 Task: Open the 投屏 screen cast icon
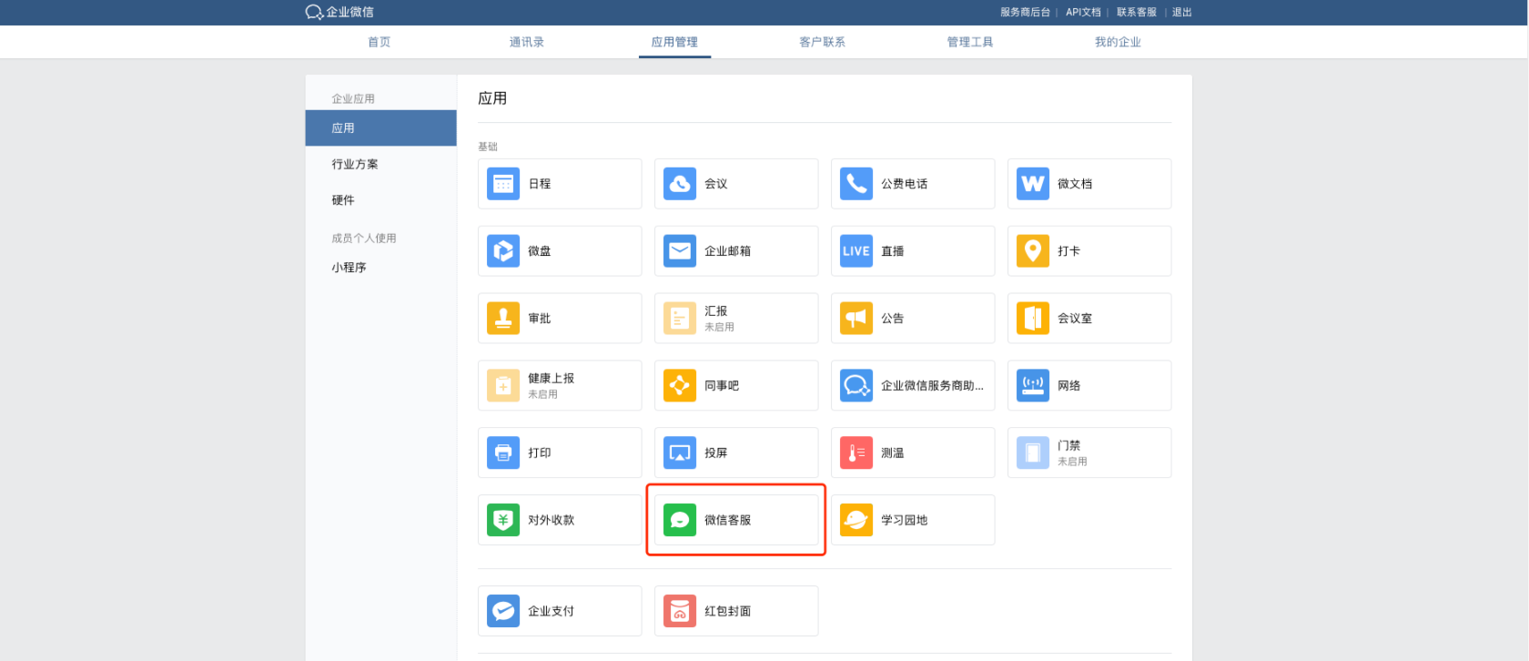coord(680,453)
